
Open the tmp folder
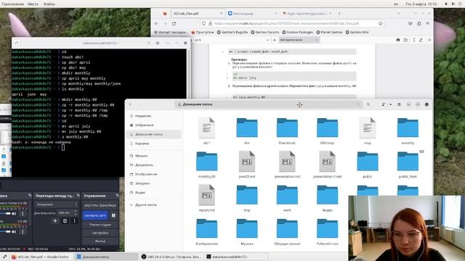click(x=247, y=195)
